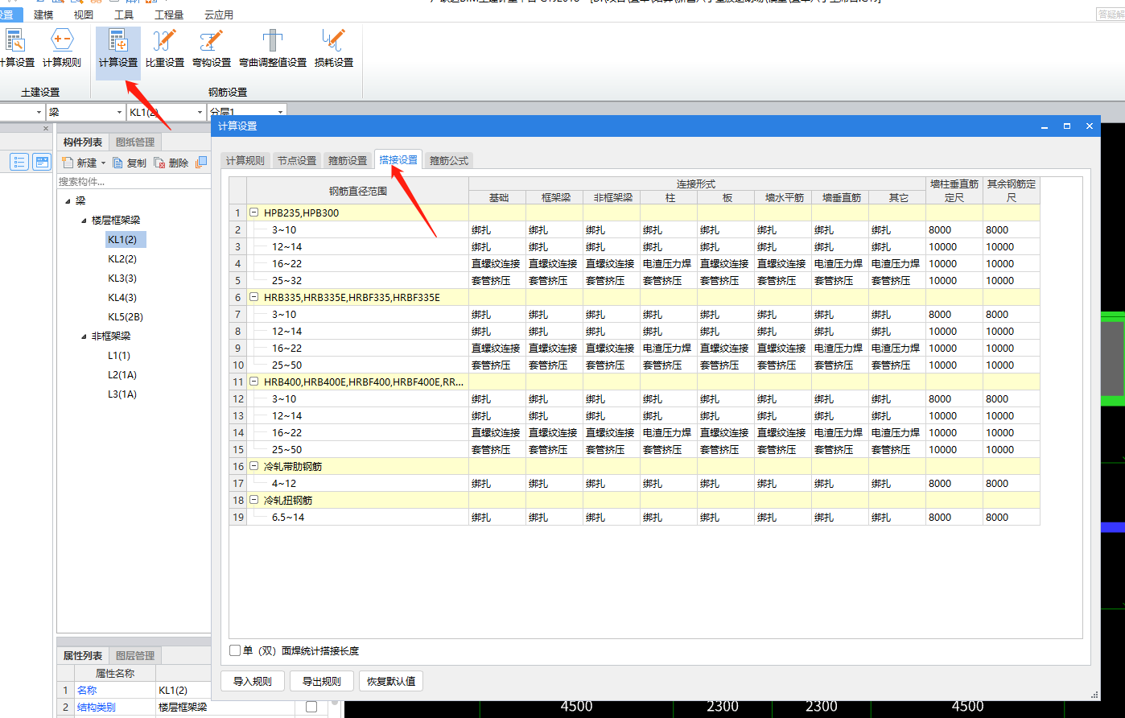Viewport: 1125px width, 718px height.
Task: Select the 构件列表 tab
Action: (83, 142)
